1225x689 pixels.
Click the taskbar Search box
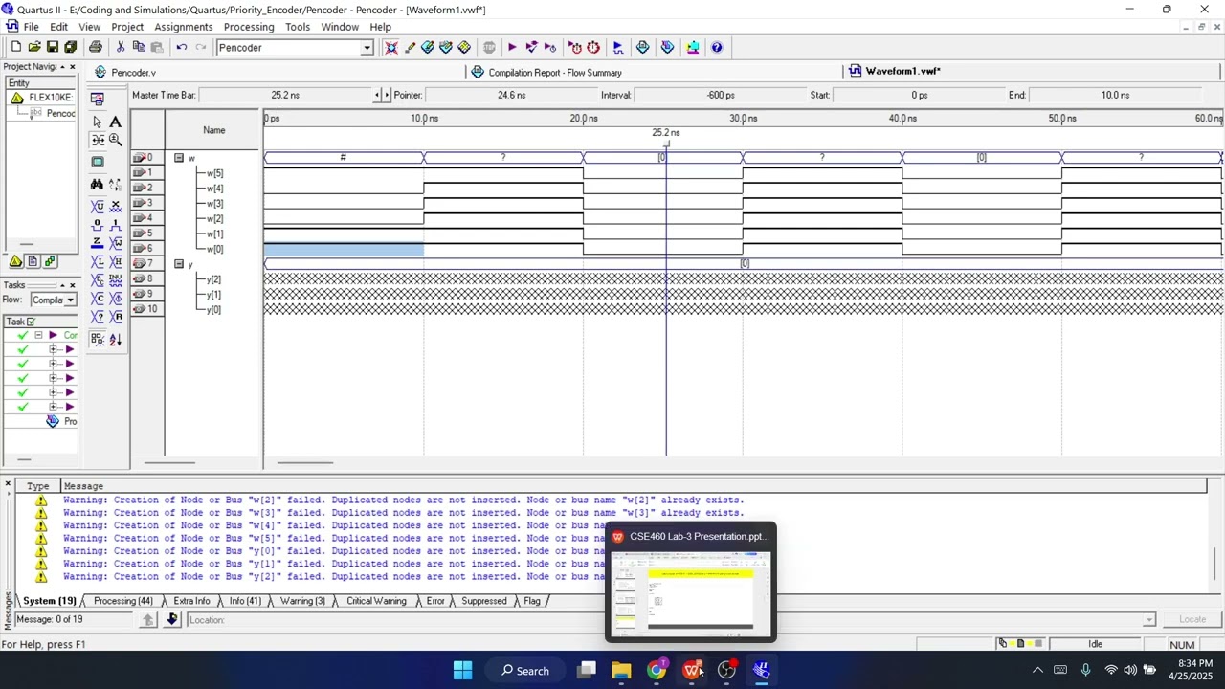(526, 670)
